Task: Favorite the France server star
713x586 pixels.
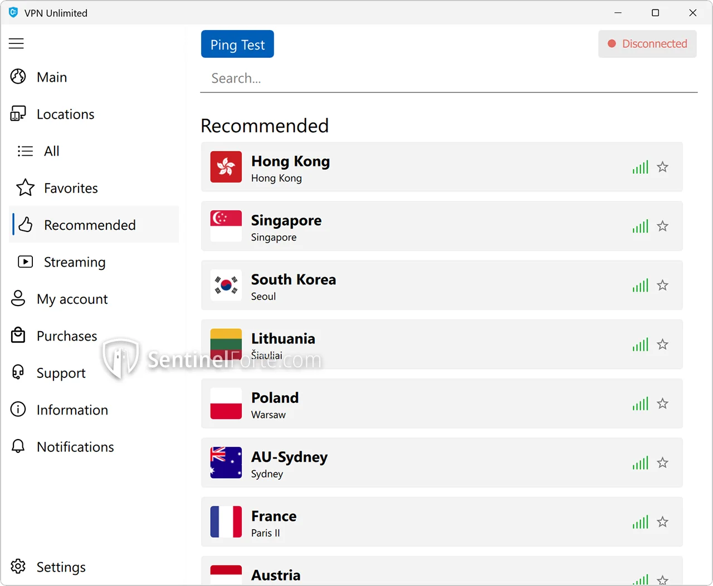Action: (x=662, y=521)
